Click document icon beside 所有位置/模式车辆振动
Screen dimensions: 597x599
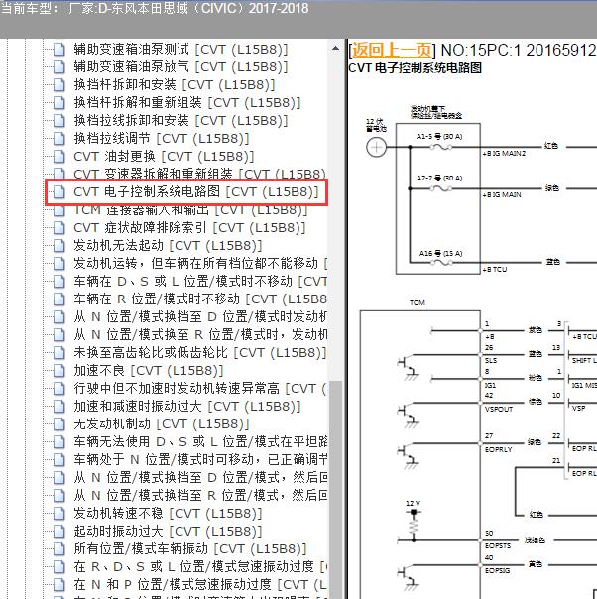tap(59, 548)
